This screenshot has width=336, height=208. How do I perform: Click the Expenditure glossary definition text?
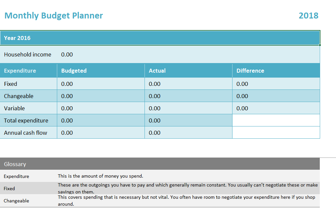pos(100,176)
